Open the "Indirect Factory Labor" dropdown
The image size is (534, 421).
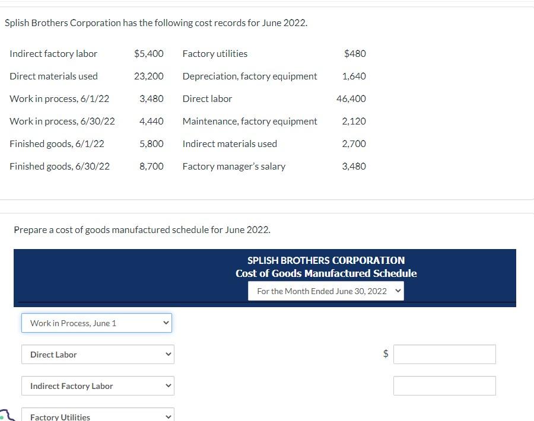97,385
